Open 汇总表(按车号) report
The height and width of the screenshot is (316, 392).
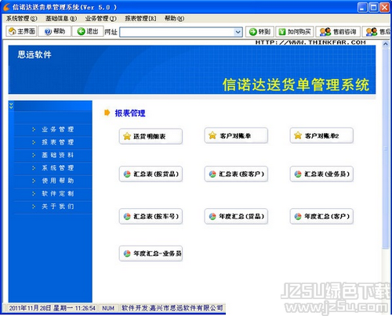[x=151, y=216]
